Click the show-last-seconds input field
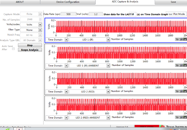Image resolution: width=187 pixels, height=130 pixels. (x=132, y=14)
